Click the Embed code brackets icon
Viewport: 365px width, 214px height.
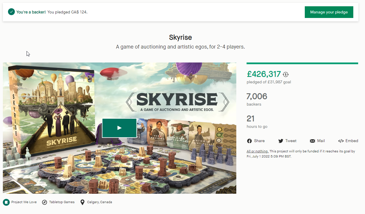[341, 141]
